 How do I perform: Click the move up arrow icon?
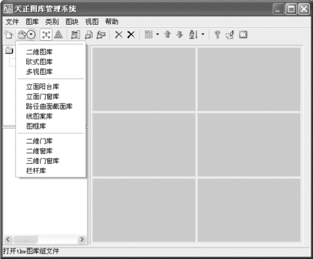[168, 35]
